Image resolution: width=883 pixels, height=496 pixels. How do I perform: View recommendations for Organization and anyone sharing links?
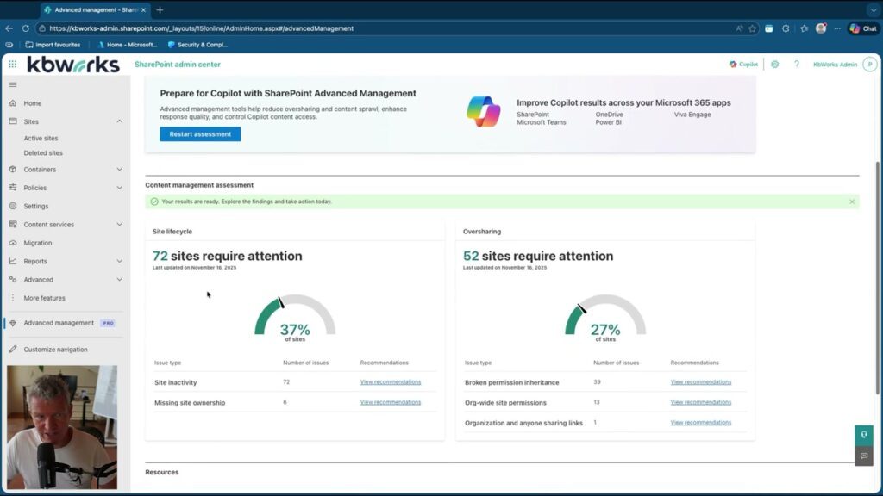pos(700,423)
